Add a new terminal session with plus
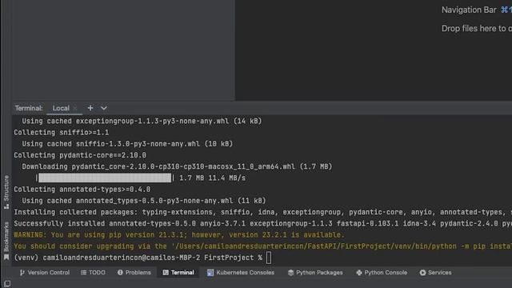 90,108
